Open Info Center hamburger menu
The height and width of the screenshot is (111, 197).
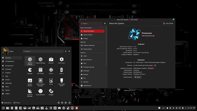point(105,23)
